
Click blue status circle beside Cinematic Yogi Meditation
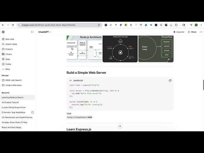pyautogui.click(x=33, y=112)
